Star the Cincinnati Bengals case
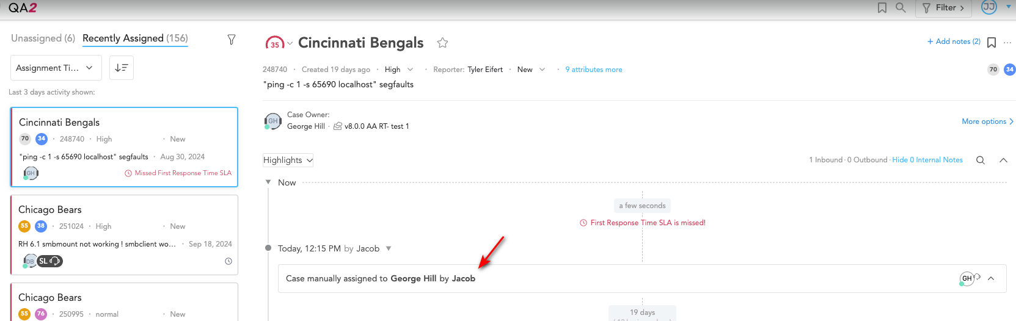The height and width of the screenshot is (321, 1016). click(x=443, y=43)
